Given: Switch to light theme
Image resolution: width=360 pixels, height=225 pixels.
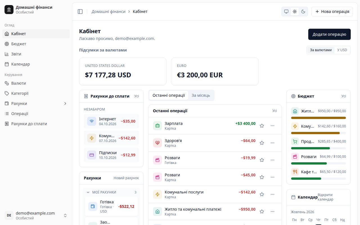Looking at the screenshot, I should click(295, 12).
